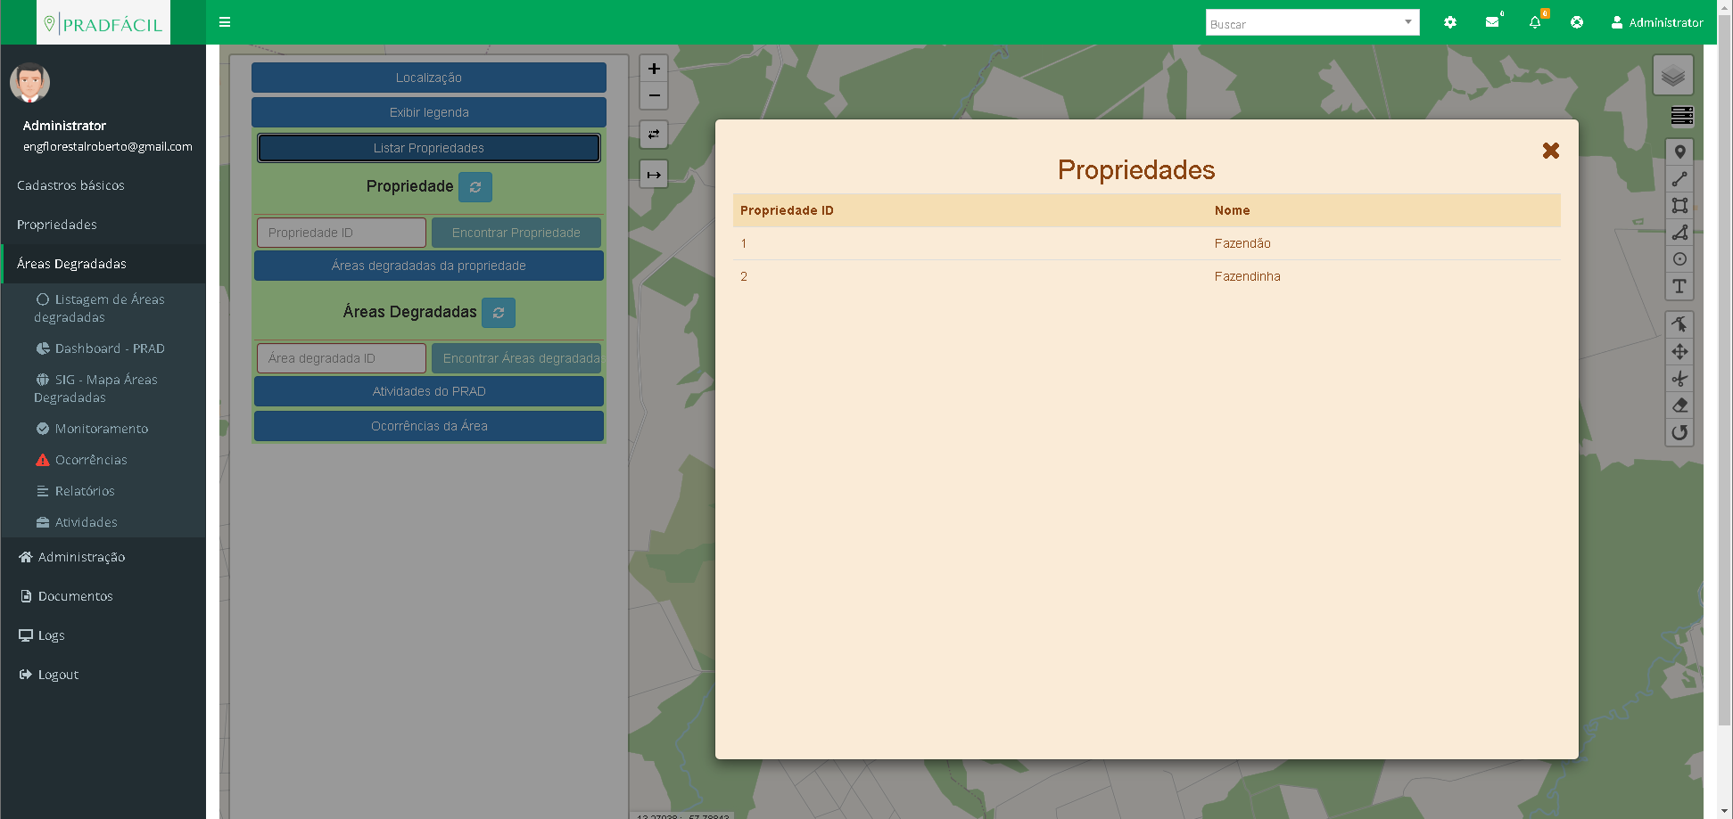Open the messages envelope icon
The height and width of the screenshot is (819, 1733).
(1491, 22)
